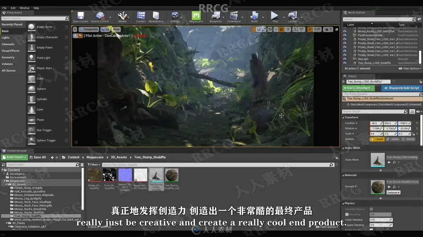
Task: Select the Visual Effects category
Action: [x=11, y=51]
